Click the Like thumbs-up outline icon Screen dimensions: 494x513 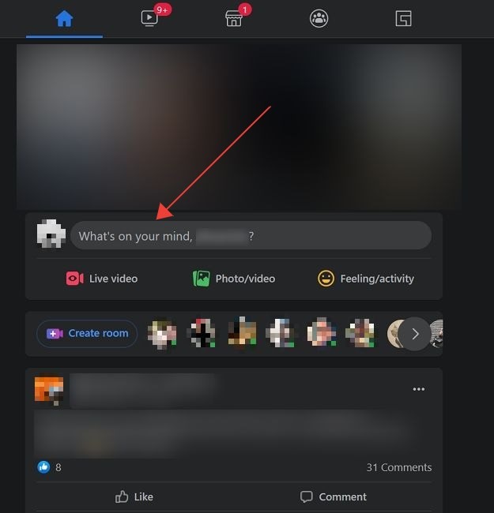(x=122, y=496)
